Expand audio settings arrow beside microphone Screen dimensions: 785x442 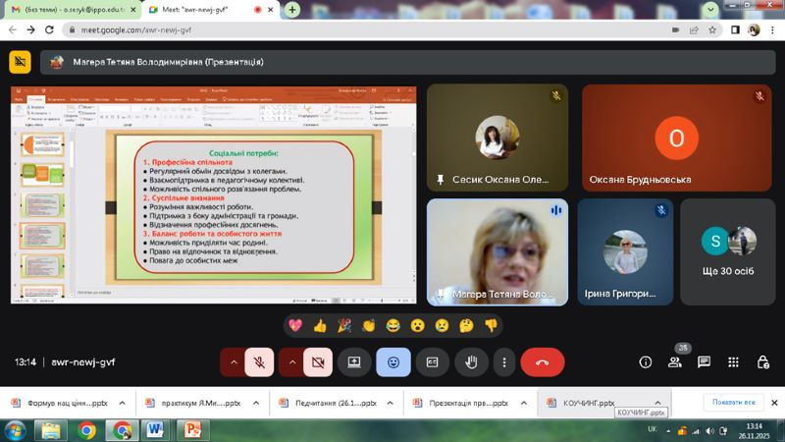coord(234,362)
